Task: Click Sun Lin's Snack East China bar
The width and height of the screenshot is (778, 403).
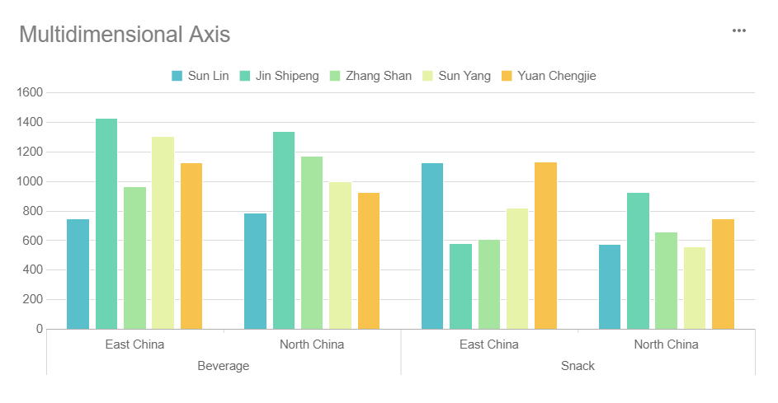Action: pos(432,246)
